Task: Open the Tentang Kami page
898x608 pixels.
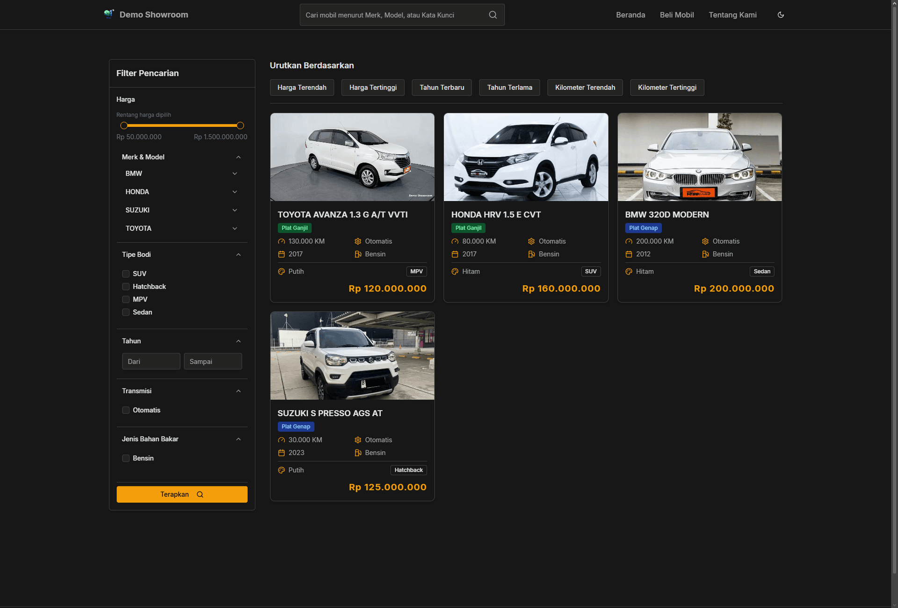Action: [732, 15]
